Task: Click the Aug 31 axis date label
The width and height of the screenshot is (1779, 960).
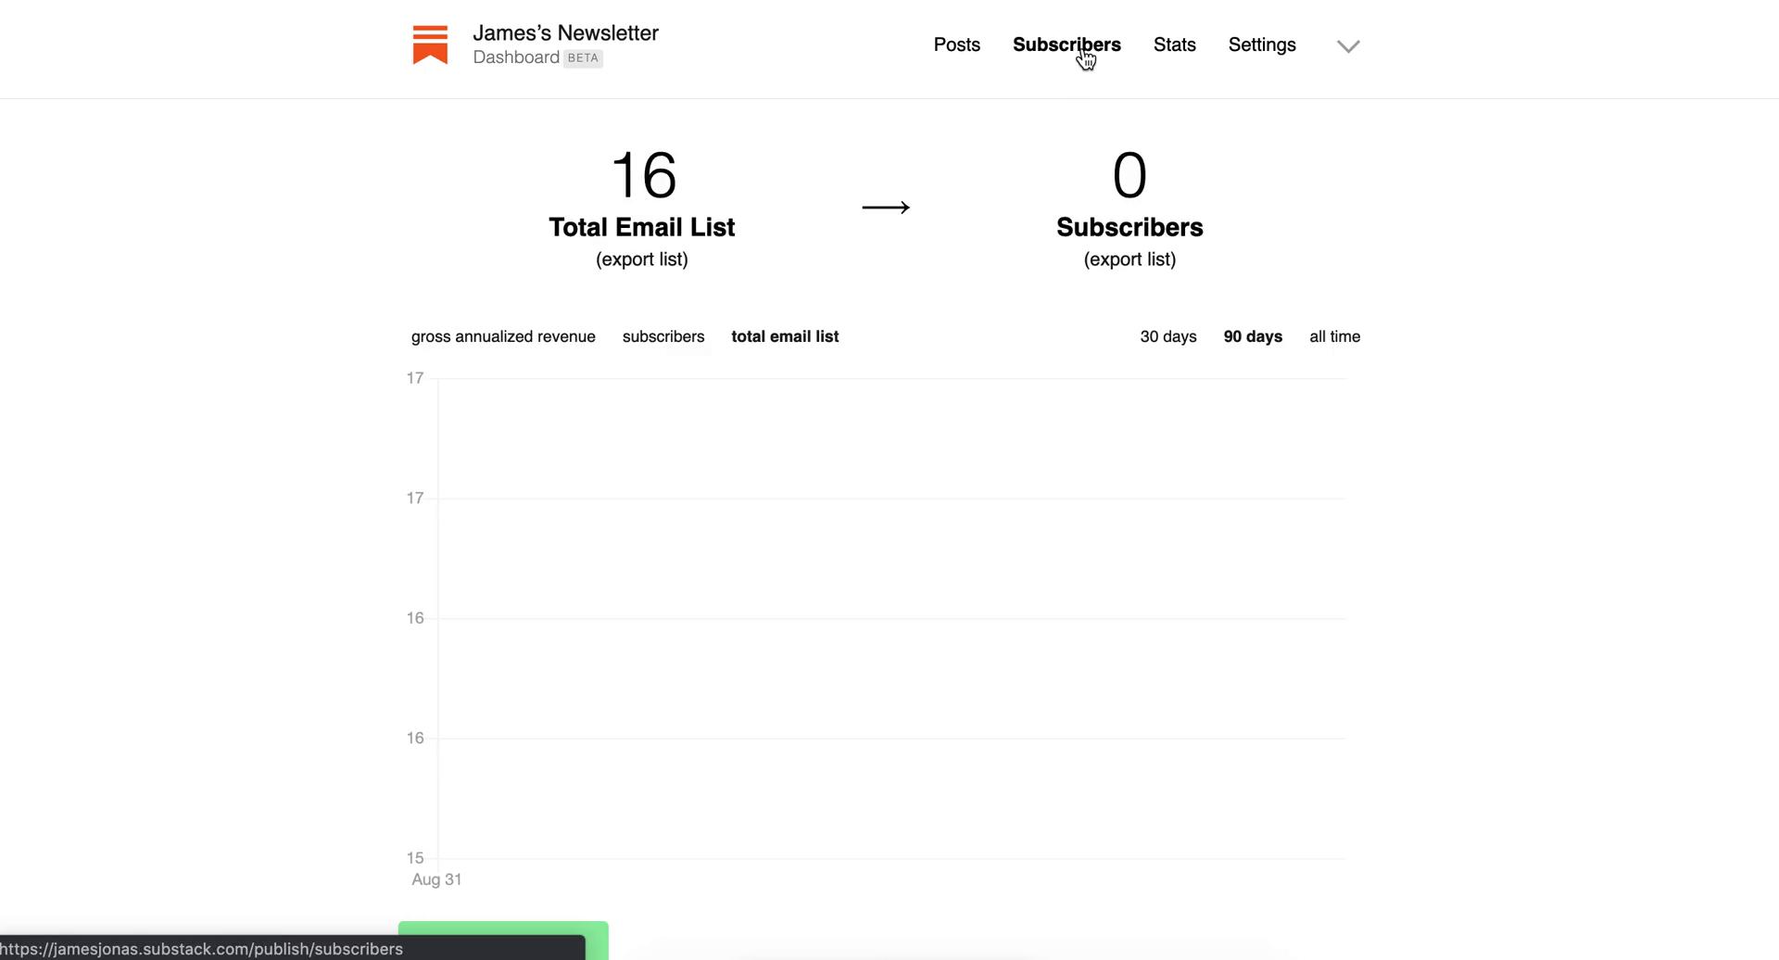Action: tap(436, 879)
